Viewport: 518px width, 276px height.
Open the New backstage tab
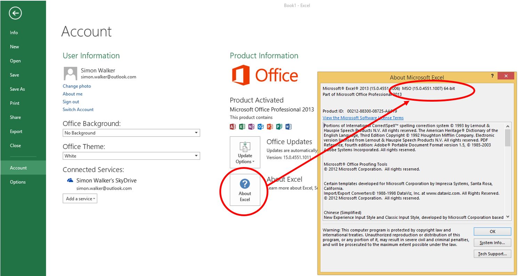tap(23, 47)
